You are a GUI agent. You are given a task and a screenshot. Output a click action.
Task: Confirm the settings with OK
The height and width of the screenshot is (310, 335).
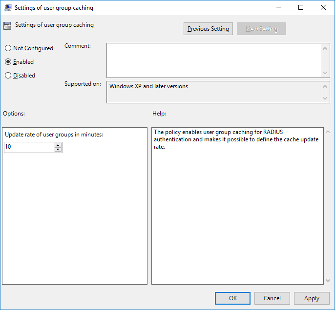coord(232,298)
